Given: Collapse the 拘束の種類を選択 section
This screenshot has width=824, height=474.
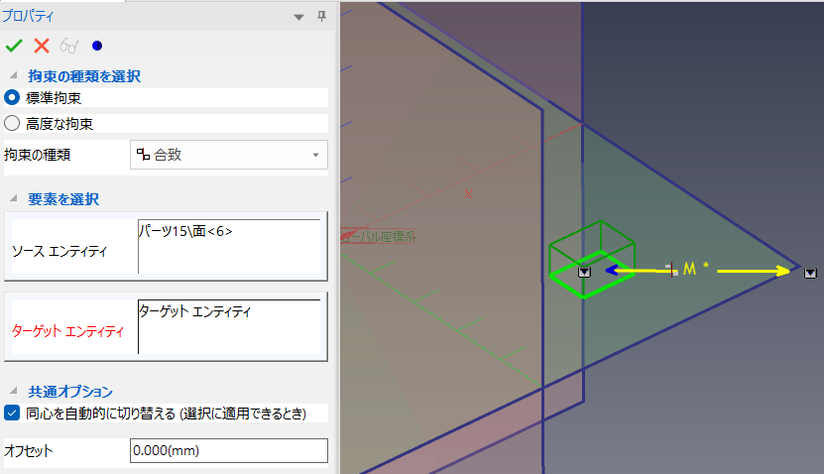Looking at the screenshot, I should 13,76.
